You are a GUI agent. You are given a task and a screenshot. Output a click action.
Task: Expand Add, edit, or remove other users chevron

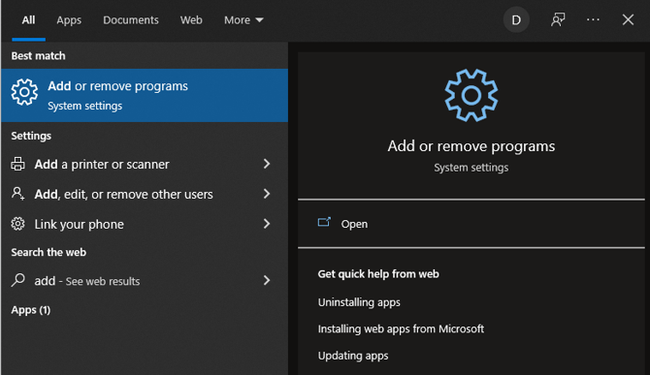tap(267, 194)
